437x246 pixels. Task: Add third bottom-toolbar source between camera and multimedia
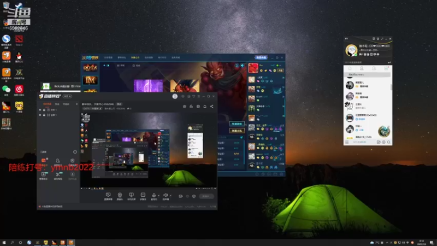click(131, 196)
